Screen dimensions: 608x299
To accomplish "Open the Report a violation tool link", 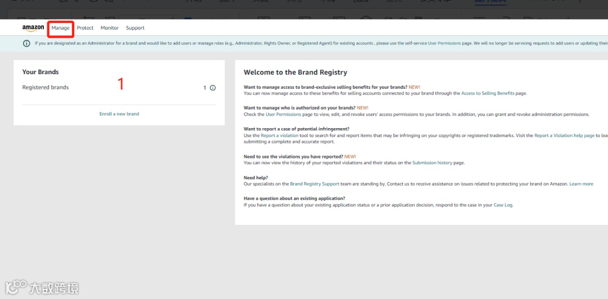I will (x=280, y=135).
